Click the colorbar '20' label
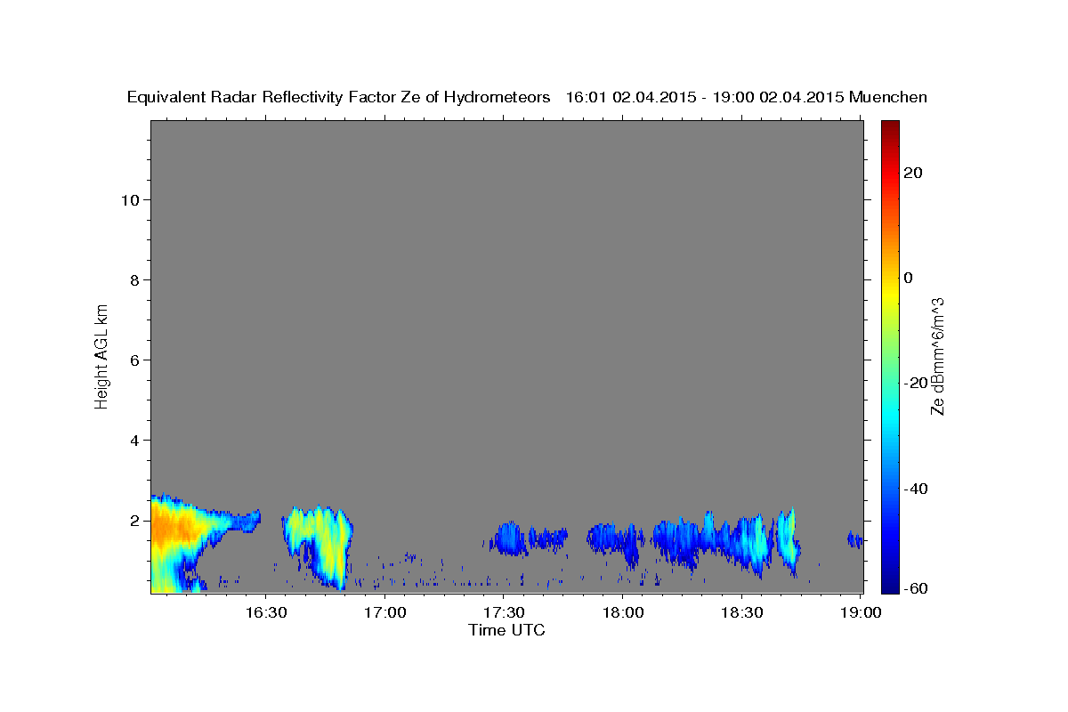Viewport: 1068px width, 712px height. point(913,173)
